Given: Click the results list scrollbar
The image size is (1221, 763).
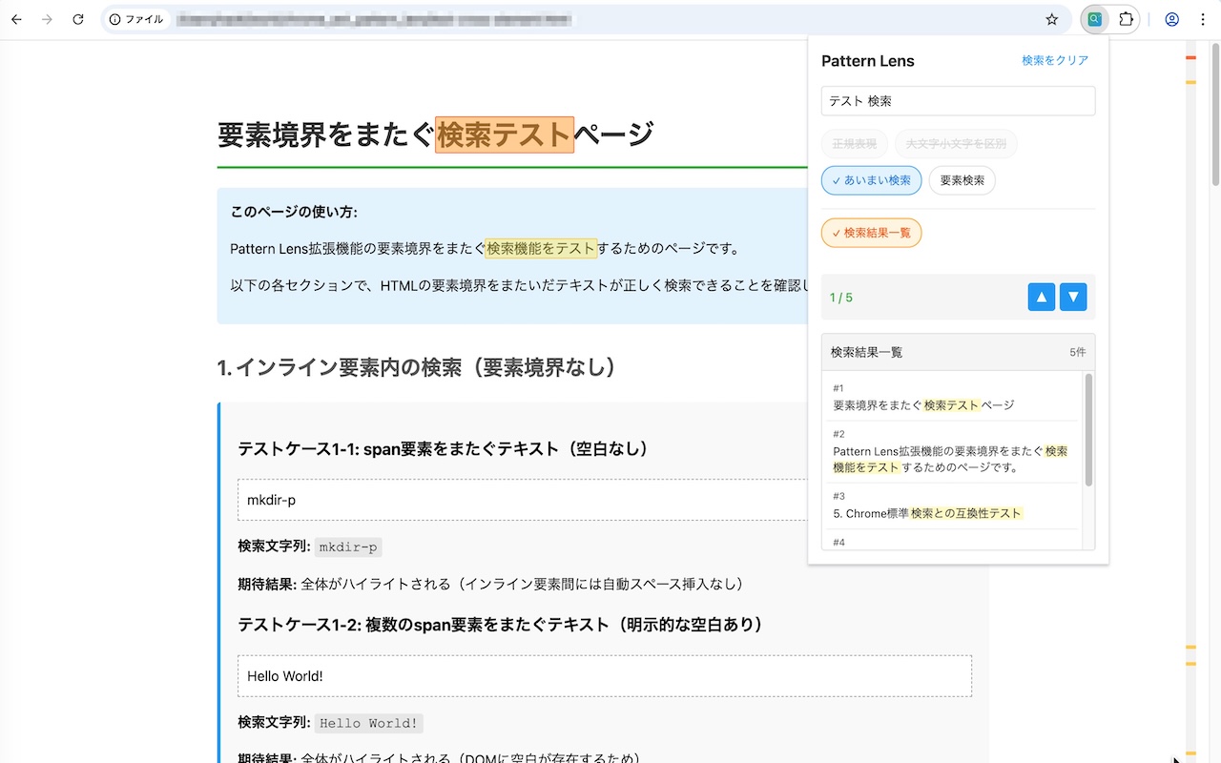Looking at the screenshot, I should [1089, 429].
